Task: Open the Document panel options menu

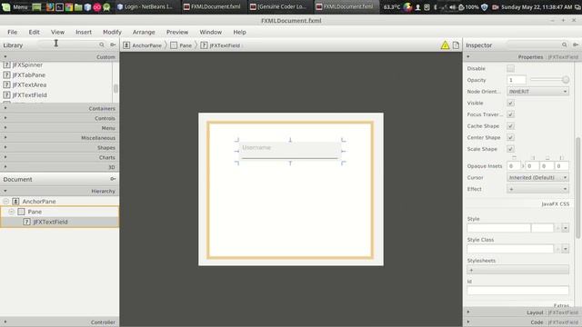Action: [113, 179]
